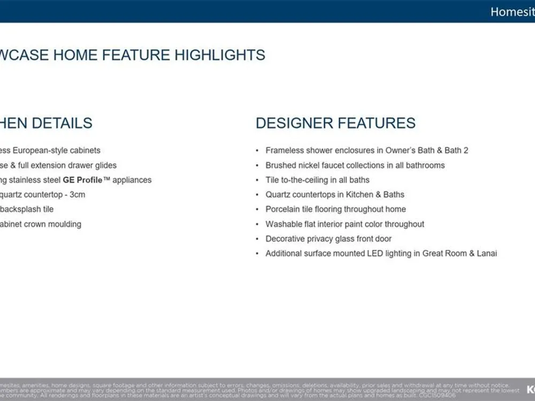Select 'Decorative privacy glass front door' line
Image resolution: width=535 pixels, height=401 pixels.
328,239
